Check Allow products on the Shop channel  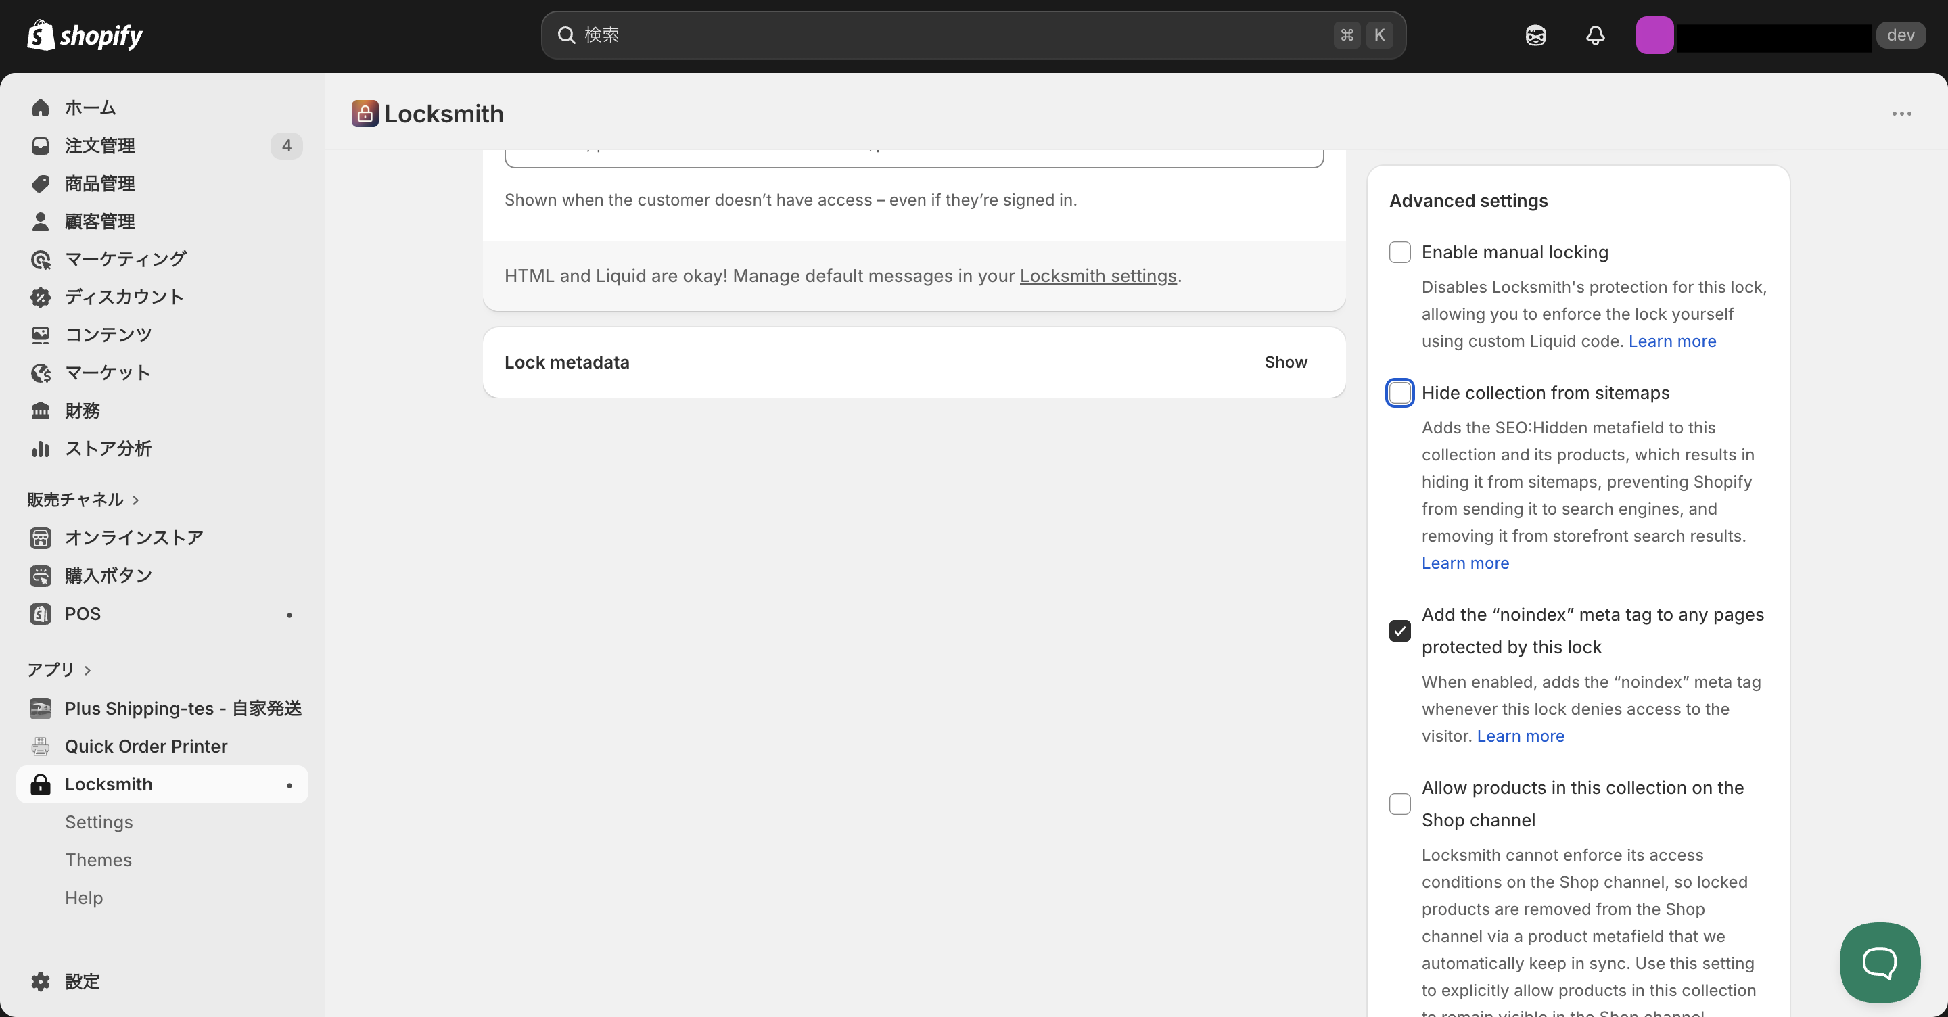click(1399, 803)
